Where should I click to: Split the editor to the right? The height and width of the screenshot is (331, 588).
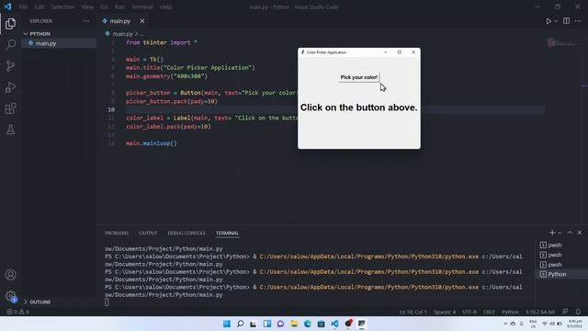(566, 21)
